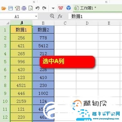
Task: Click the magnifier zoom icon beside fx
Action: 52,16
